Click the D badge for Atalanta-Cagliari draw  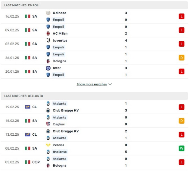tap(181, 121)
